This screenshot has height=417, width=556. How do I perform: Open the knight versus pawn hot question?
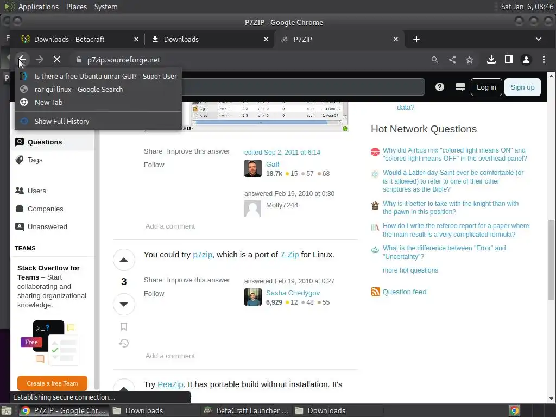pos(450,207)
